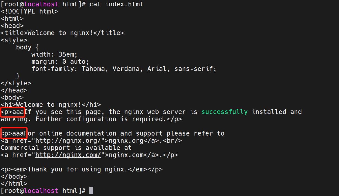The height and width of the screenshot is (196, 339).
Task: Click the nginx.com URL link
Action: (x=68, y=155)
